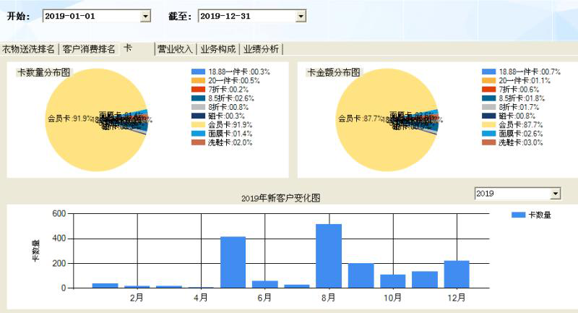Click the tallest bar for August
Viewport: 578px width, 313px height.
click(x=329, y=256)
